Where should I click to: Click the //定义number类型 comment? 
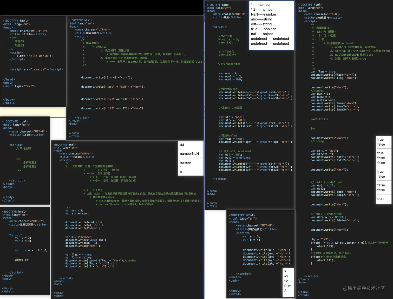click(229, 64)
